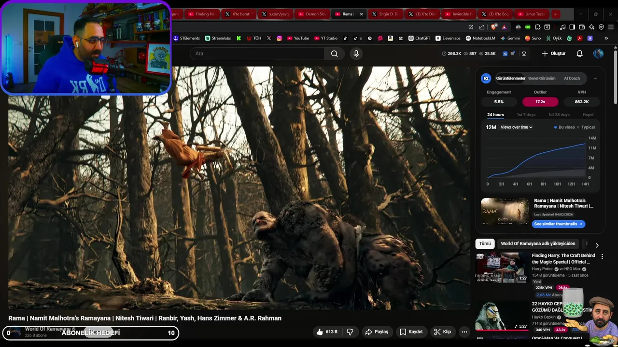Show more bookmarks overflow chevron
This screenshot has width=618, height=347.
606,38
